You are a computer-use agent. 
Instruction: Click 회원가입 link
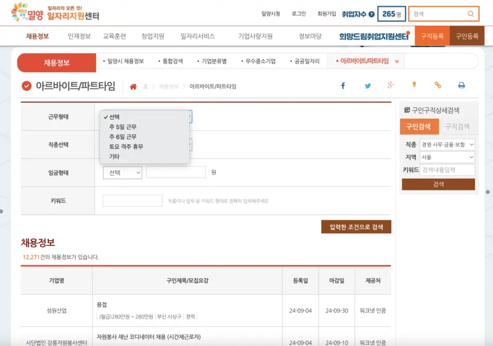pos(327,14)
